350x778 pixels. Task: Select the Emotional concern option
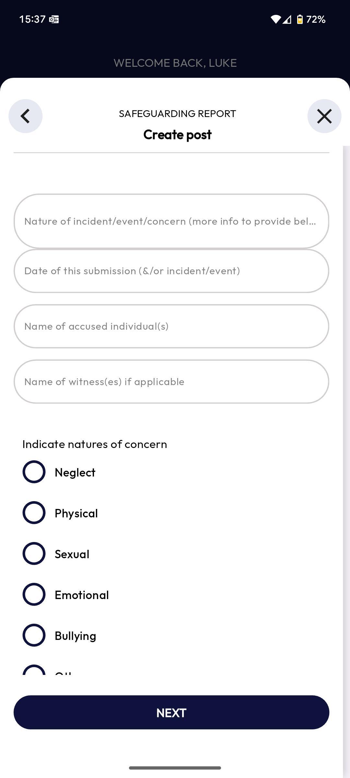point(34,594)
